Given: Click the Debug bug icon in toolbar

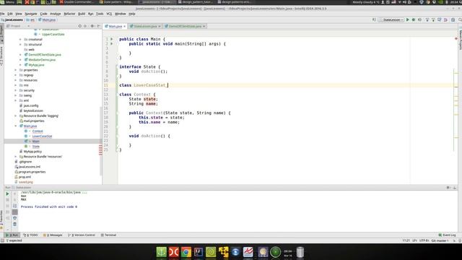Looking at the screenshot, I should [414, 19].
